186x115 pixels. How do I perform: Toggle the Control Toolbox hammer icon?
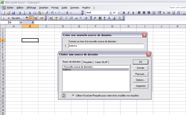31,18
